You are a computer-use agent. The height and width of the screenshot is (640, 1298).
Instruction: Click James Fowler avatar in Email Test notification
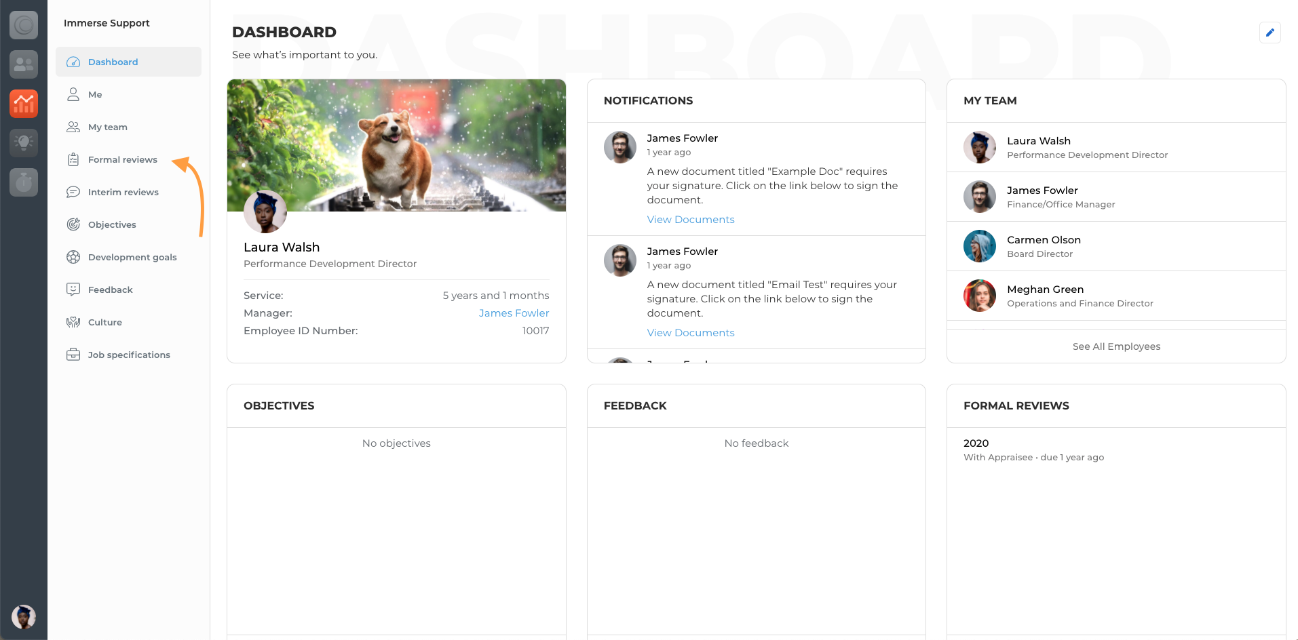click(x=620, y=260)
